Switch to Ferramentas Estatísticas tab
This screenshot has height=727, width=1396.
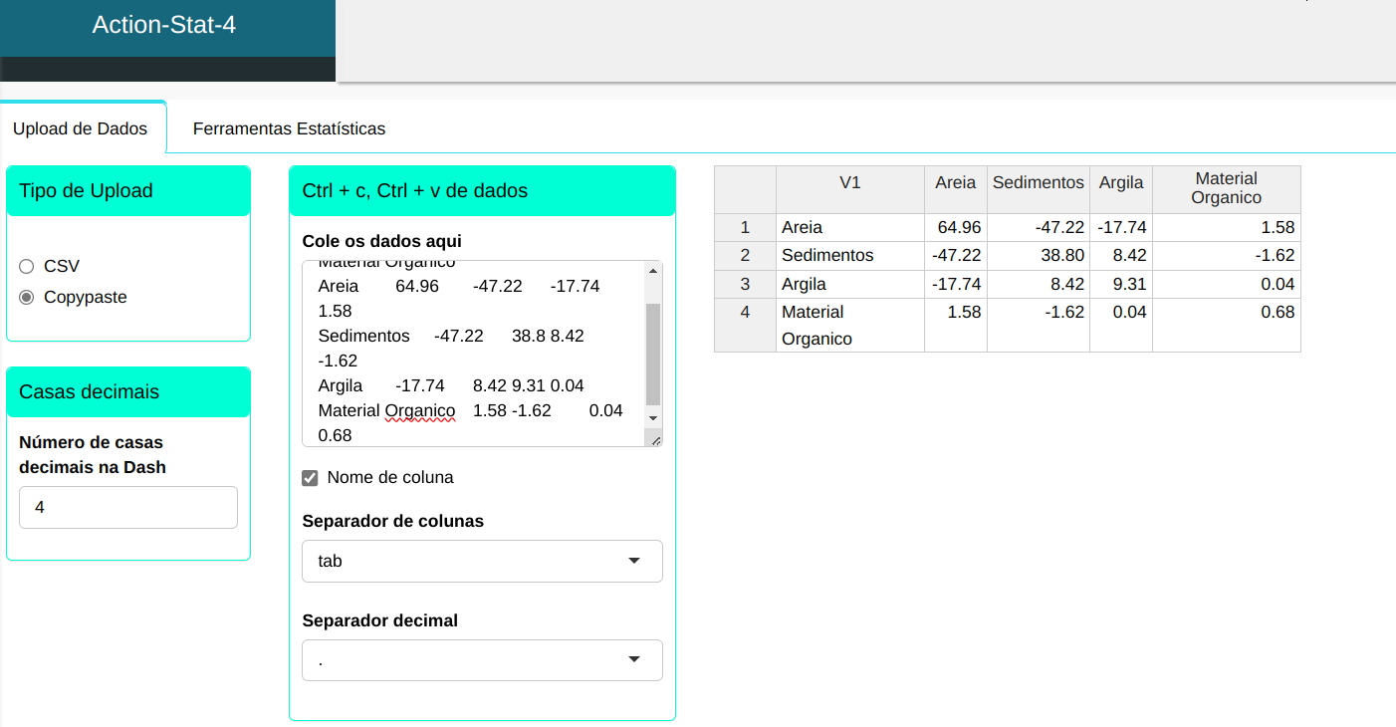(289, 128)
